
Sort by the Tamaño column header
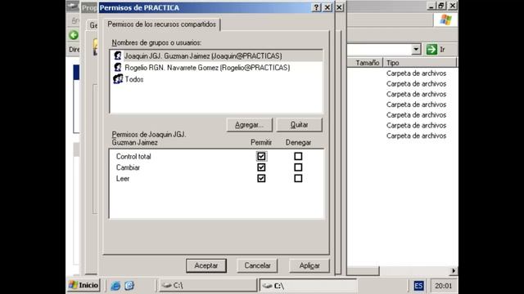pyautogui.click(x=364, y=63)
